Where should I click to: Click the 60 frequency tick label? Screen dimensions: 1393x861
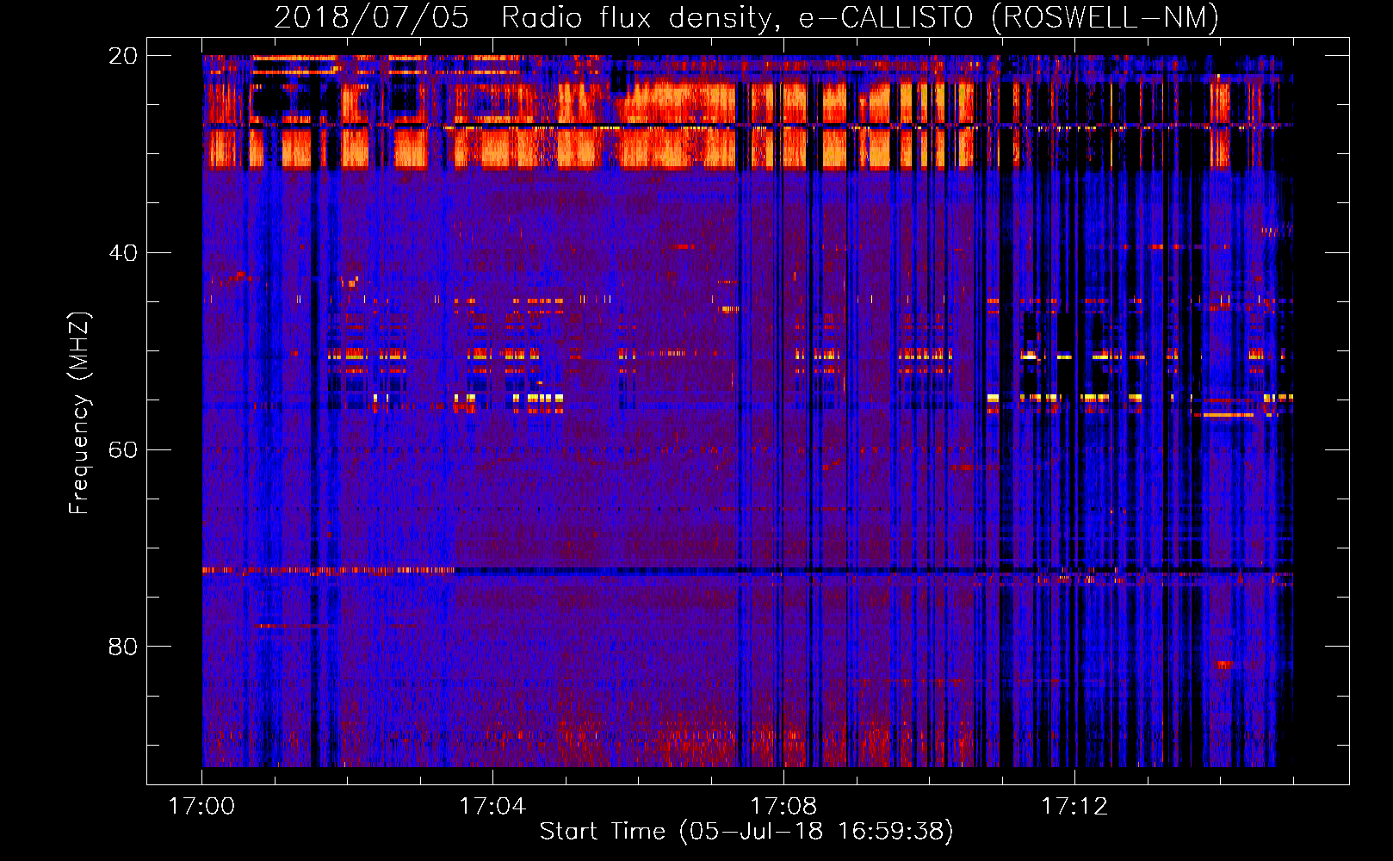point(123,450)
